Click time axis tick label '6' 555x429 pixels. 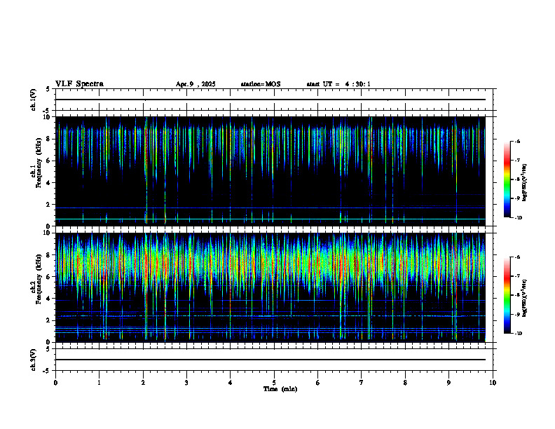318,383
